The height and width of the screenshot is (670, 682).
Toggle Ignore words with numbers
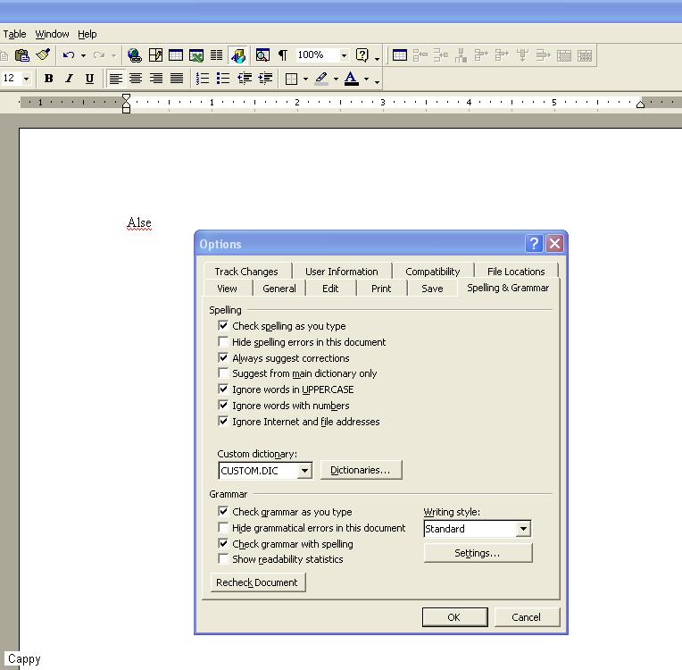(x=223, y=406)
